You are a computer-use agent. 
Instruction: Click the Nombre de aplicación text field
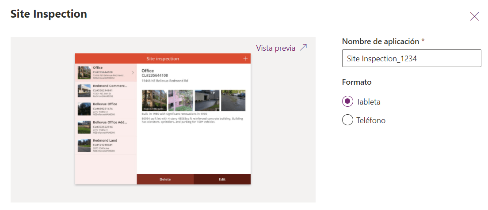tap(411, 58)
